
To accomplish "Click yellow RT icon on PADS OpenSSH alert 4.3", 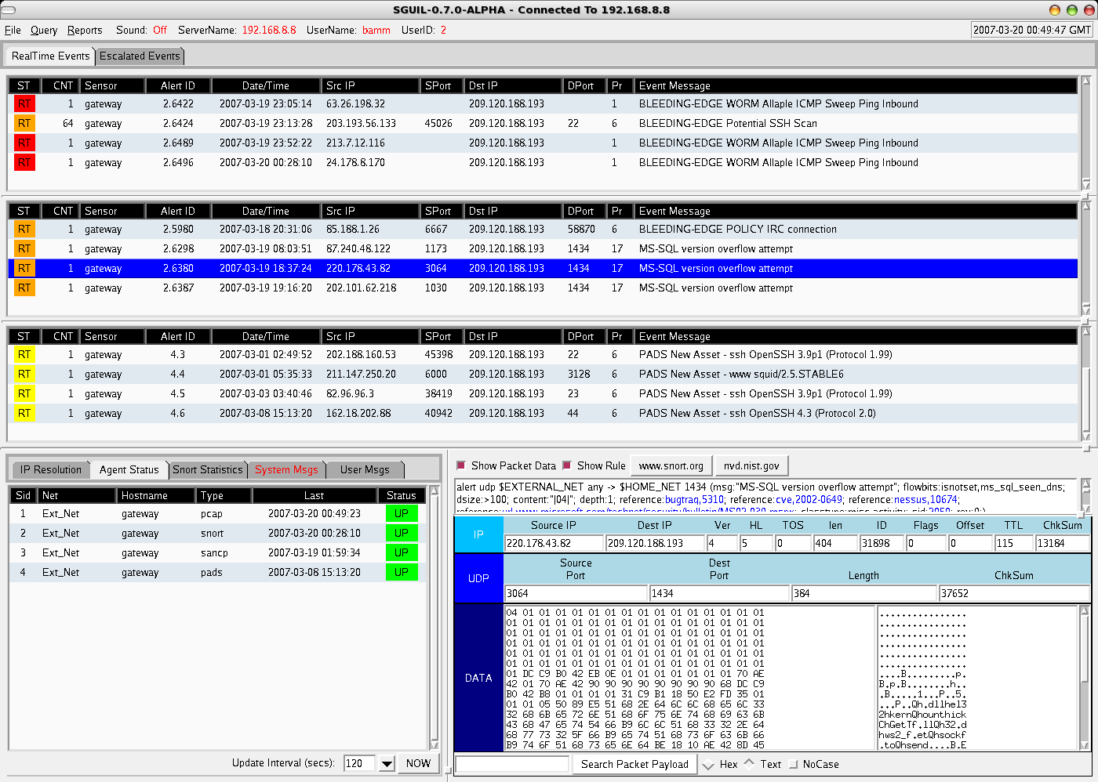I will click(24, 354).
